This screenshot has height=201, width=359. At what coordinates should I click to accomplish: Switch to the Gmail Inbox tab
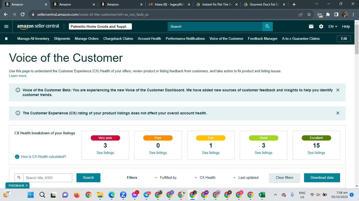[170, 4]
